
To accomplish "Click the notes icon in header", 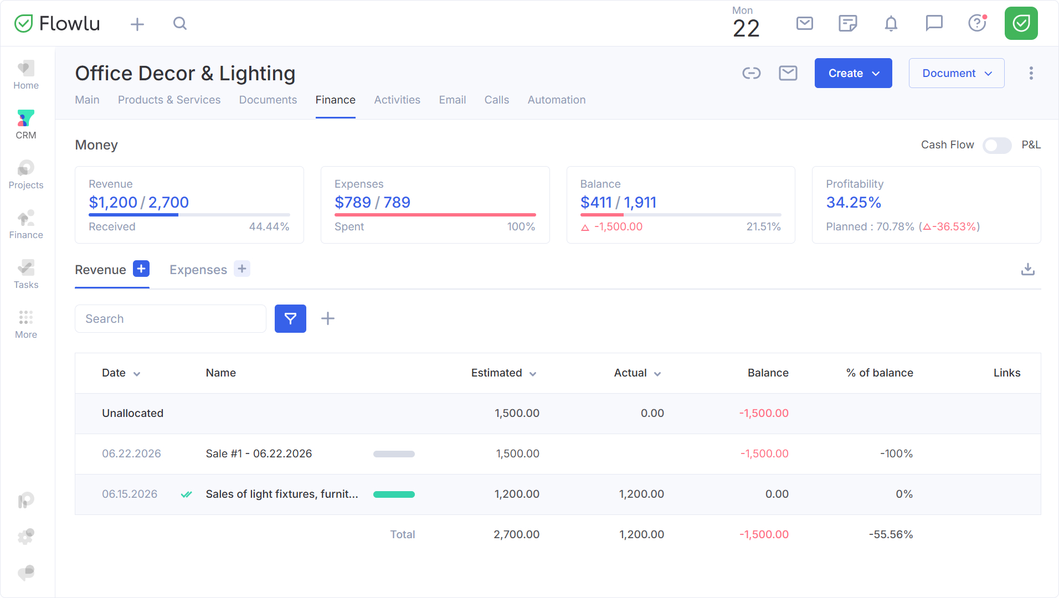I will 847,23.
